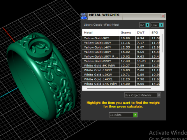Click grams value 12.55

125,47
